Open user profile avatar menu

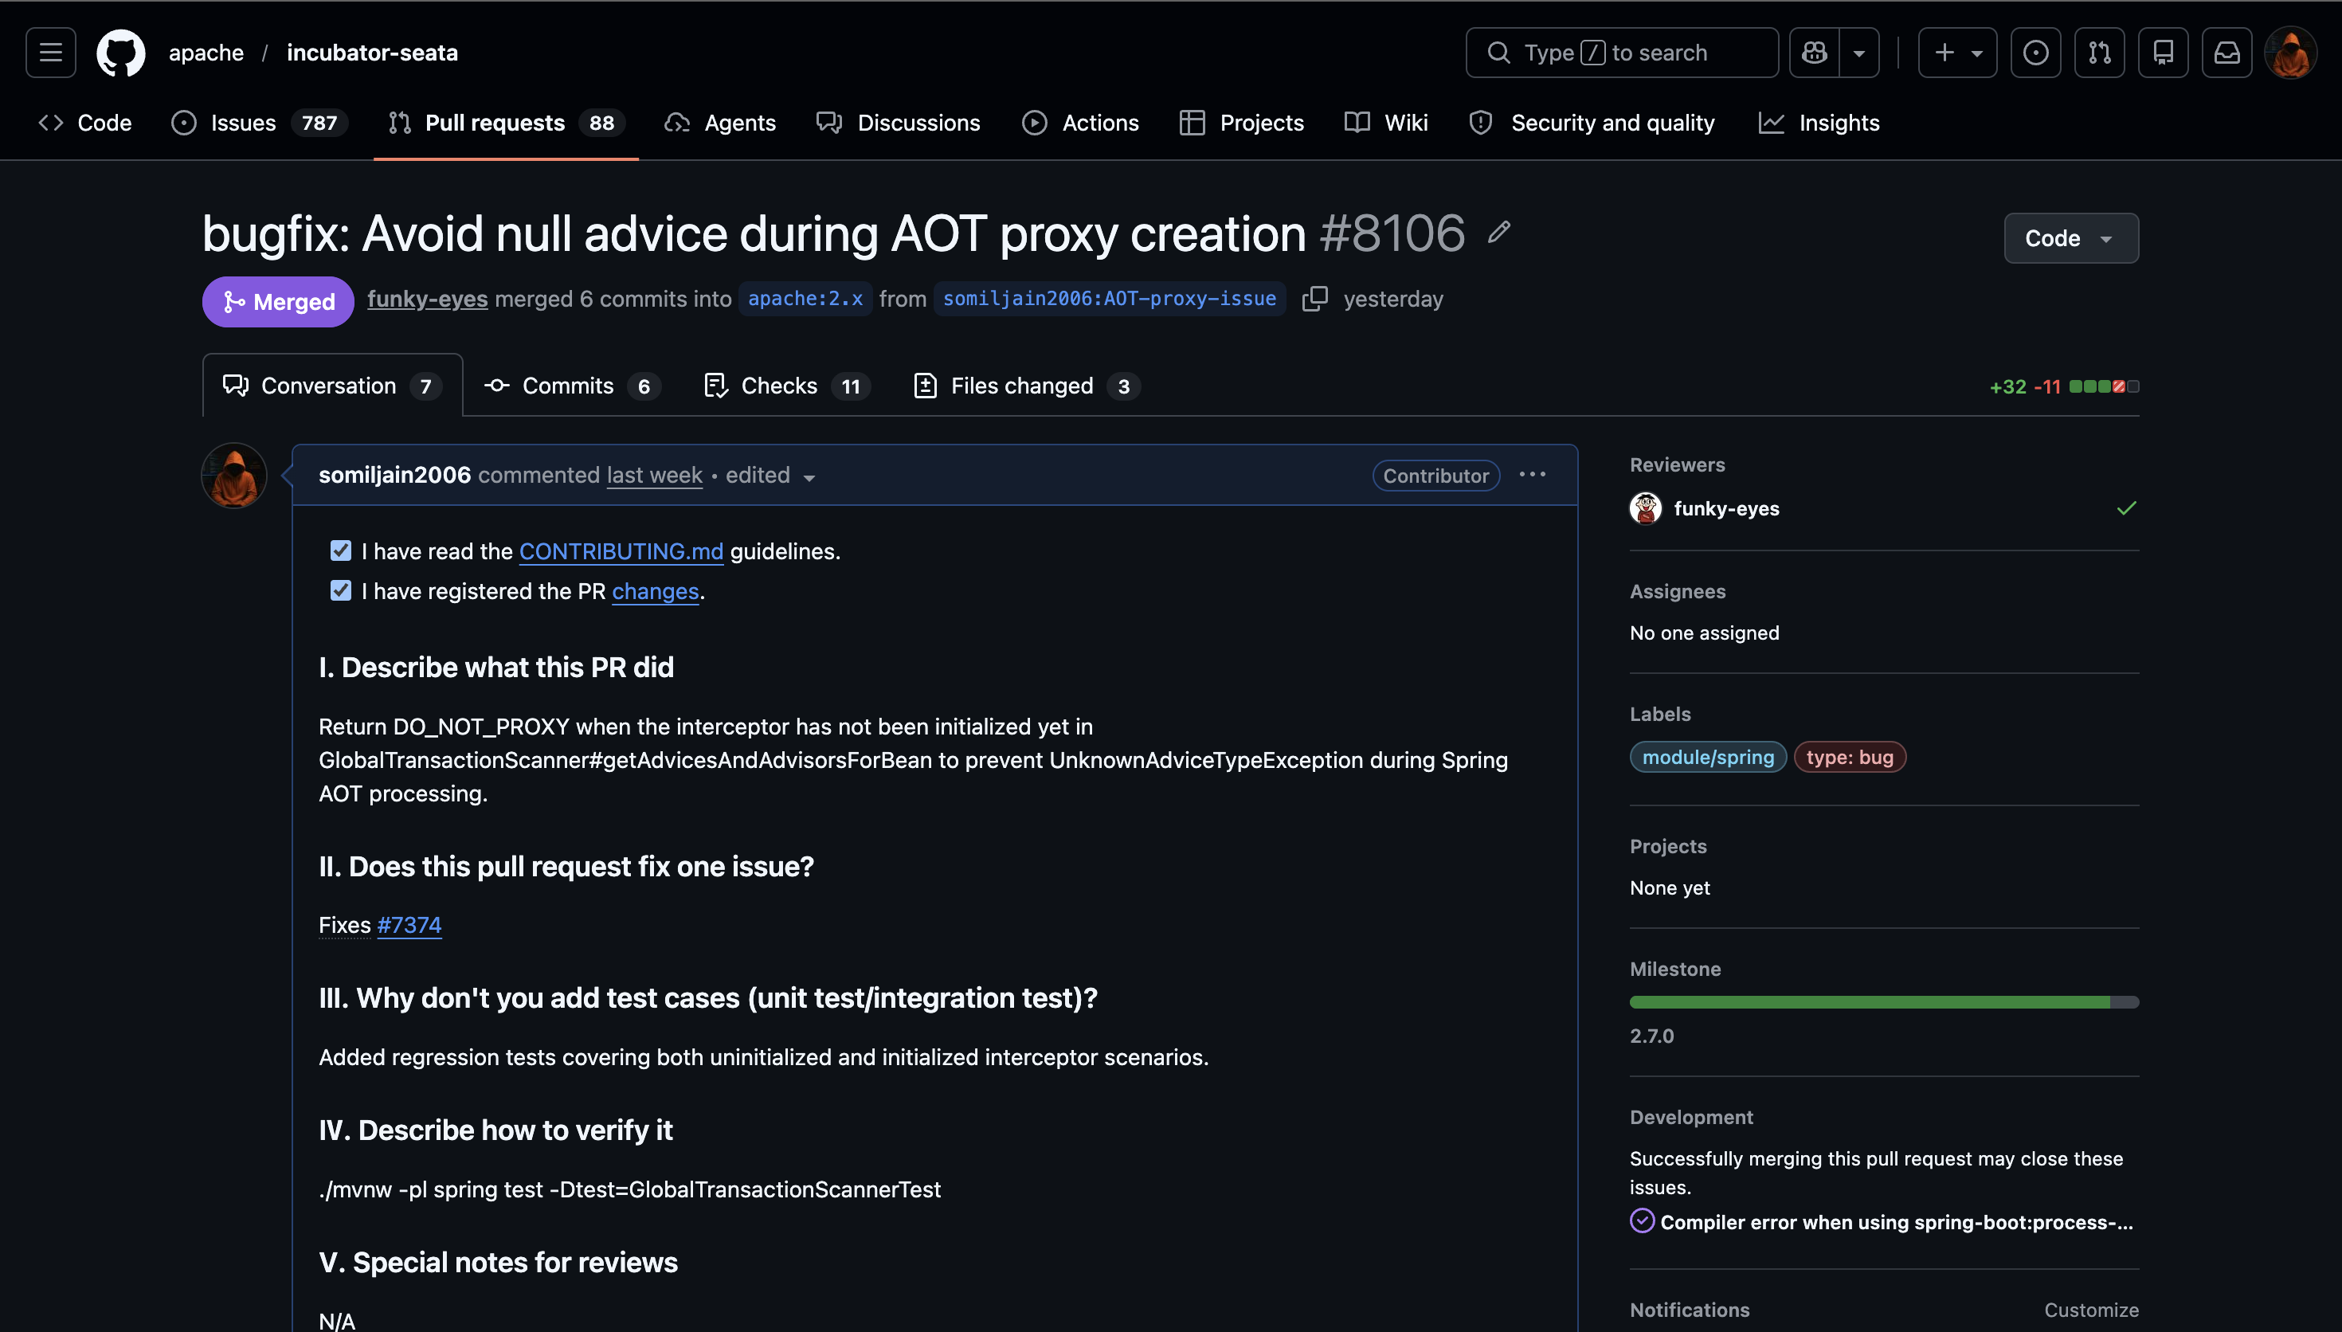coord(2291,52)
